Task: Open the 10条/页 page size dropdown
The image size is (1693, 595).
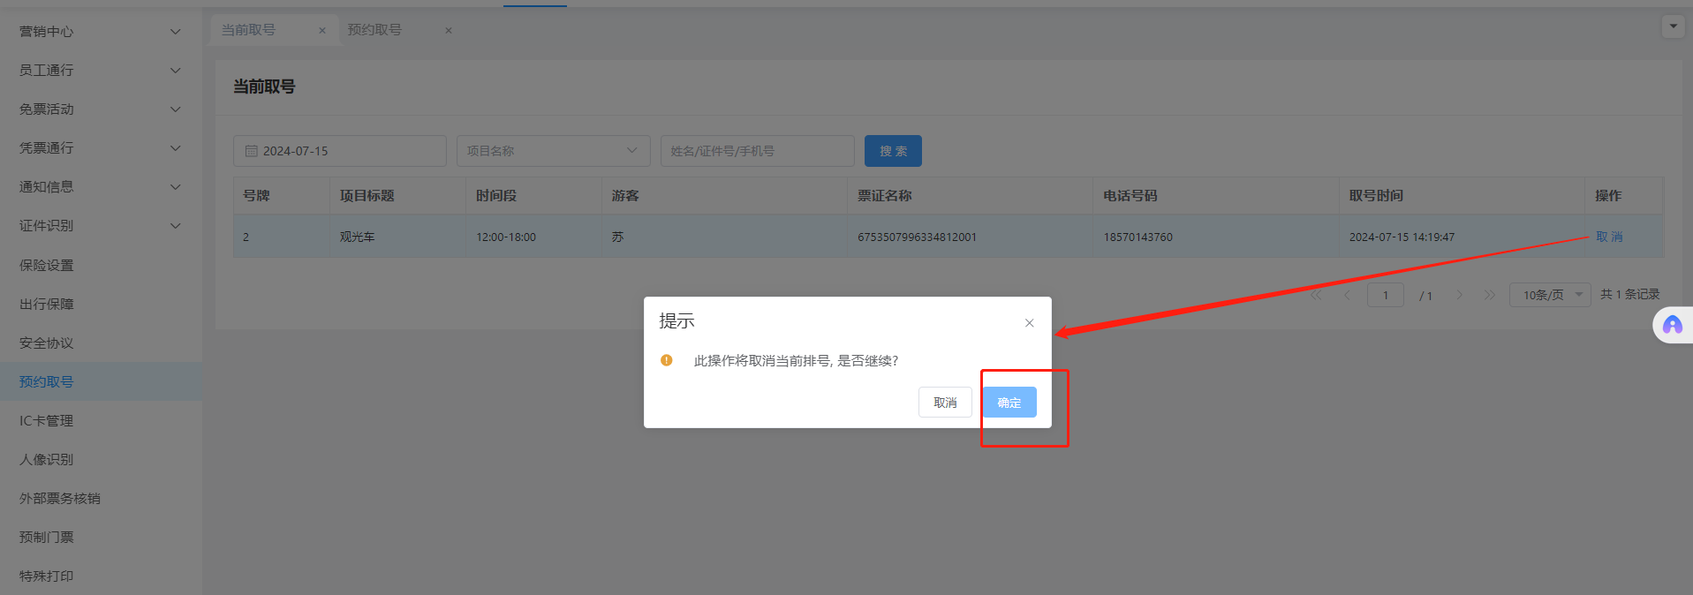Action: [1550, 295]
